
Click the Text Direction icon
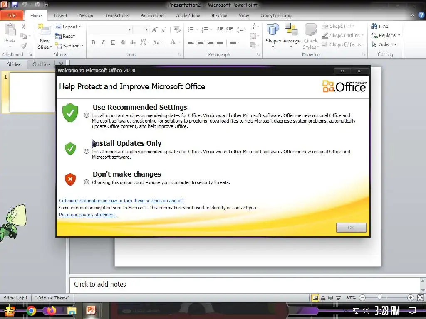click(253, 26)
